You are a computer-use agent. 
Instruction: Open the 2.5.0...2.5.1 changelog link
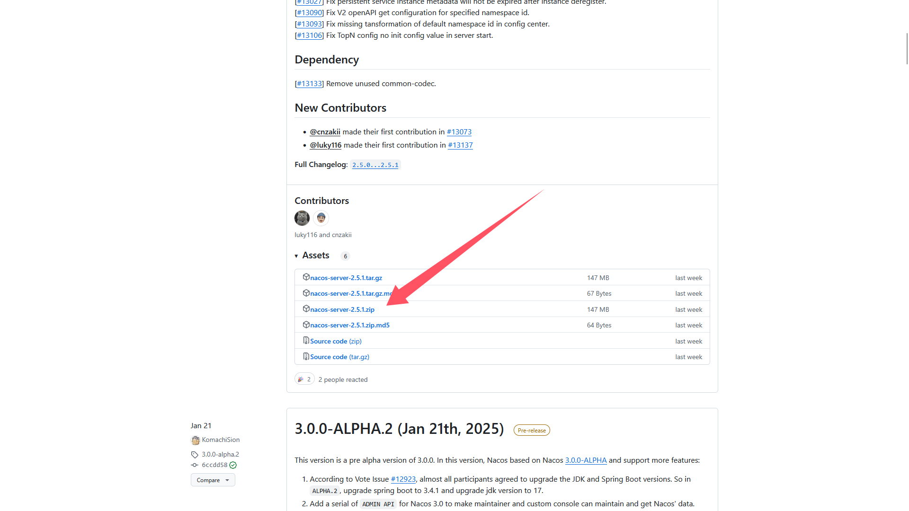pyautogui.click(x=375, y=165)
